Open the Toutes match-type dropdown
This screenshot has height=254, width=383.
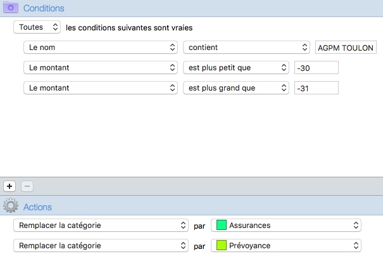click(x=37, y=27)
